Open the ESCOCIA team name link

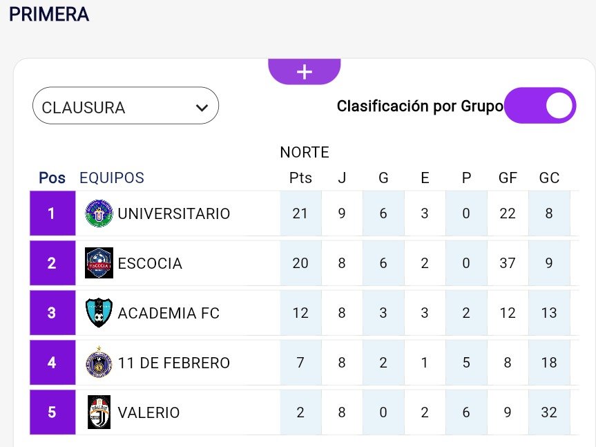point(150,263)
